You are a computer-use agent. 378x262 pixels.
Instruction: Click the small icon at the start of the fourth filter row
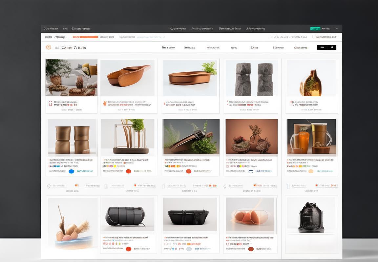pyautogui.click(x=225, y=186)
